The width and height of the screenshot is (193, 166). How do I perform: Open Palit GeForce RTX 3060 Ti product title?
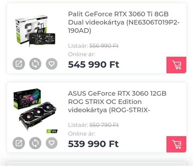coord(124,22)
